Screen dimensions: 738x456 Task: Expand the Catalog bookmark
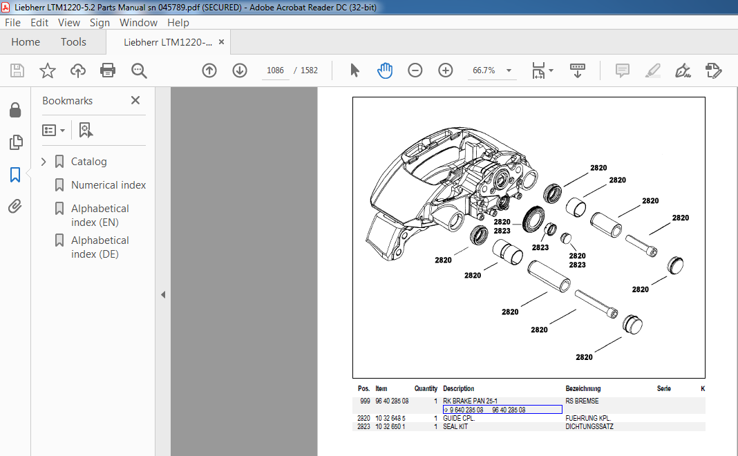(44, 162)
